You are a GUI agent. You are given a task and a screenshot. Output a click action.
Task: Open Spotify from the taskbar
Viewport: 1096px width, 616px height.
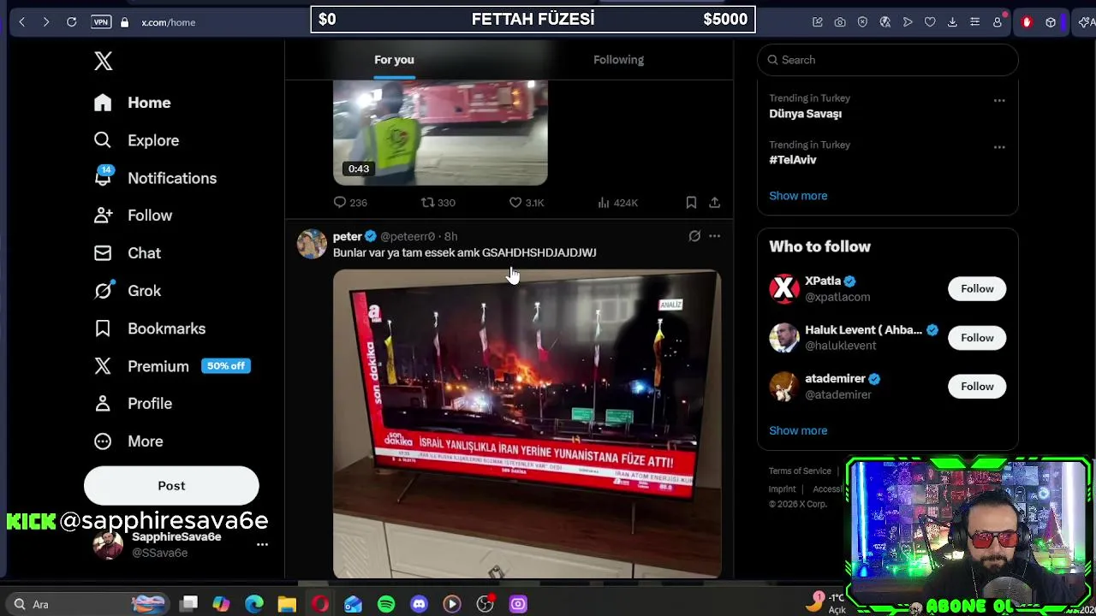click(x=386, y=604)
